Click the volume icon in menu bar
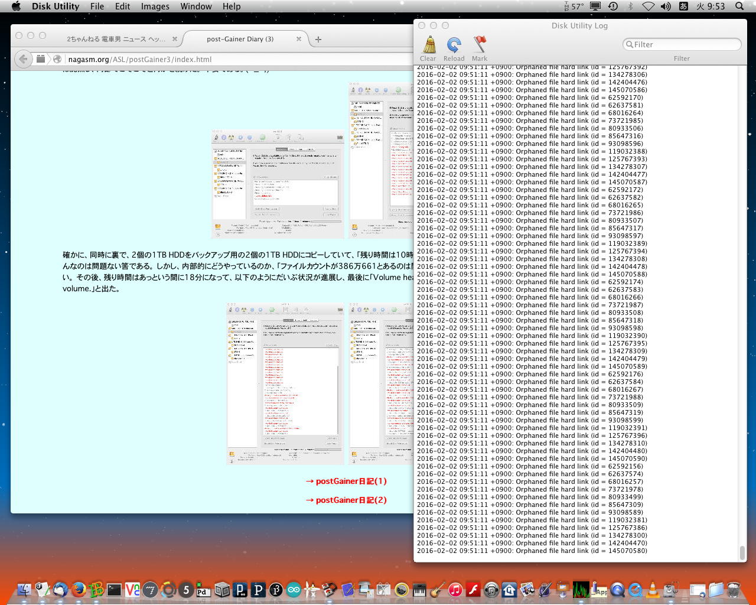 (x=666, y=6)
